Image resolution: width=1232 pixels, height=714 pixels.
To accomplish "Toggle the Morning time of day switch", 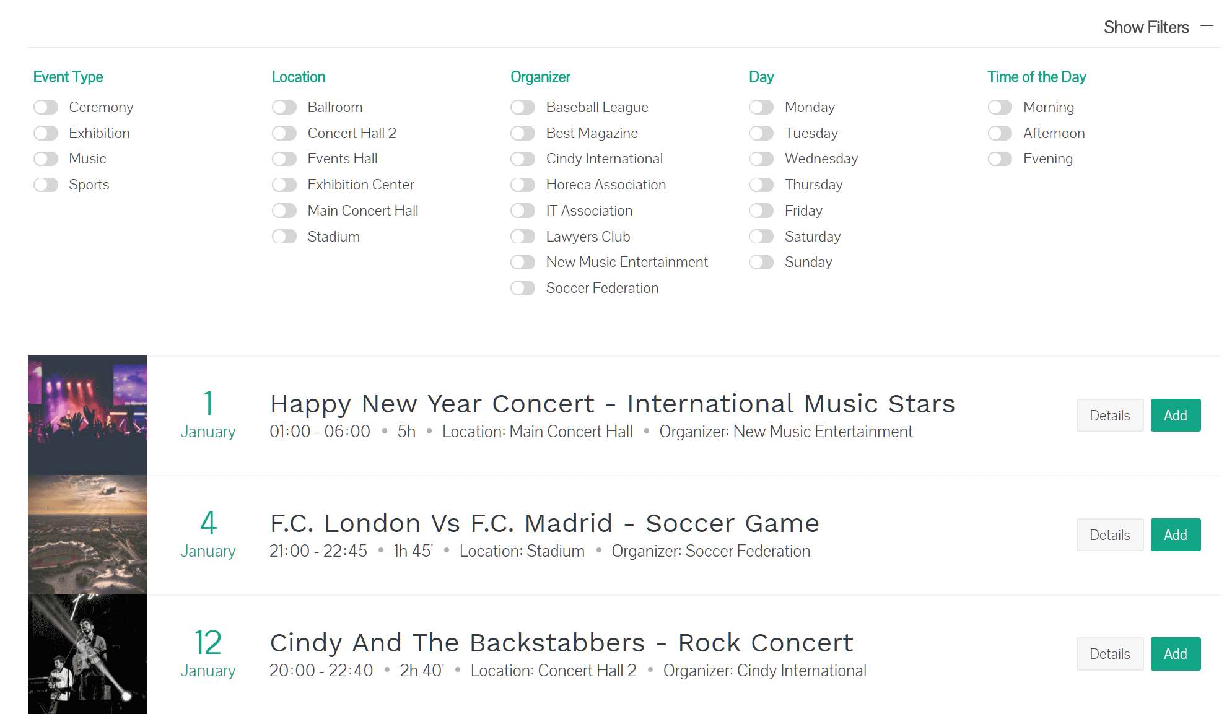I will [x=1000, y=108].
